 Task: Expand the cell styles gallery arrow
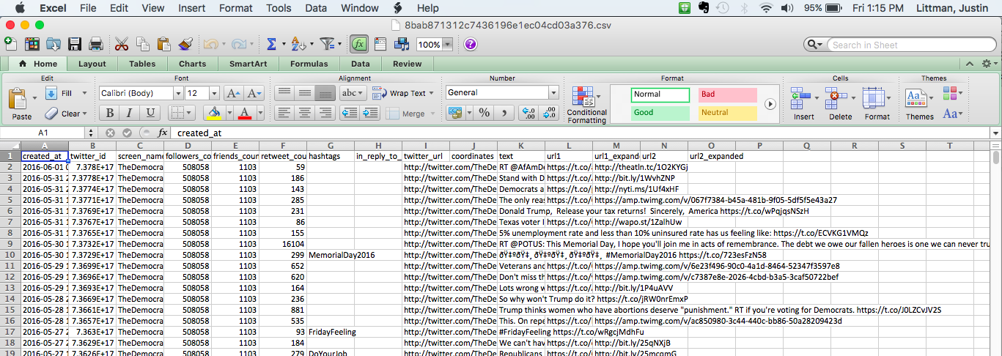click(770, 104)
